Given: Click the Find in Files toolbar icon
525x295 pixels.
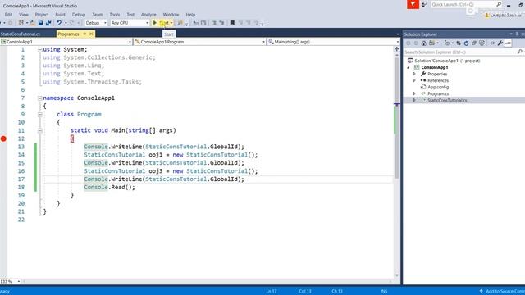Looking at the screenshot, I should coord(180,23).
